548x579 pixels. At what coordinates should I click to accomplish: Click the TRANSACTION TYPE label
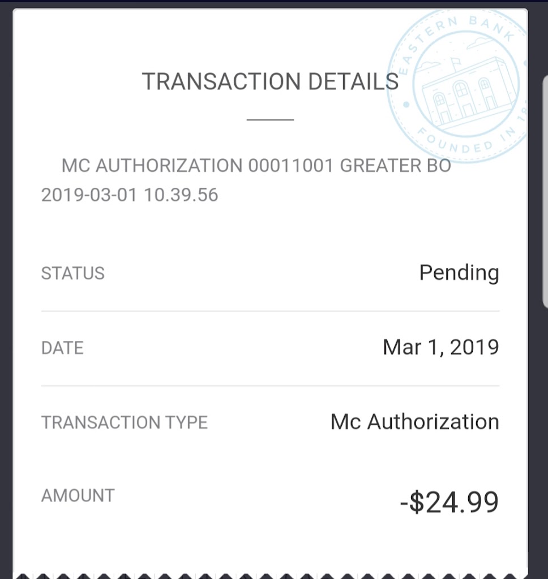[x=125, y=422]
